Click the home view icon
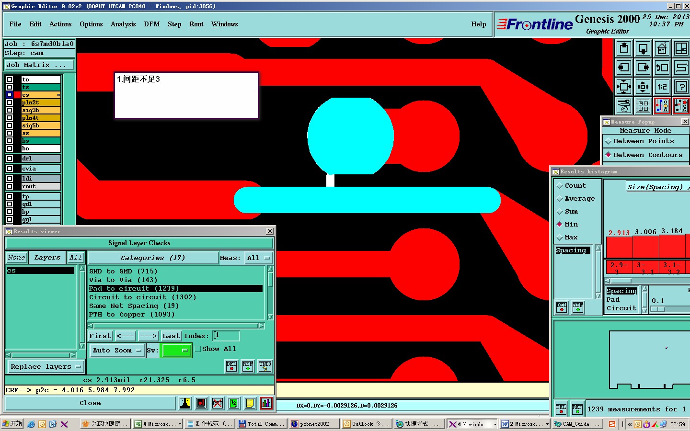Image resolution: width=690 pixels, height=431 pixels. coord(662,48)
